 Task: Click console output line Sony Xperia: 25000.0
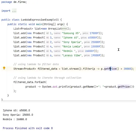18,115
